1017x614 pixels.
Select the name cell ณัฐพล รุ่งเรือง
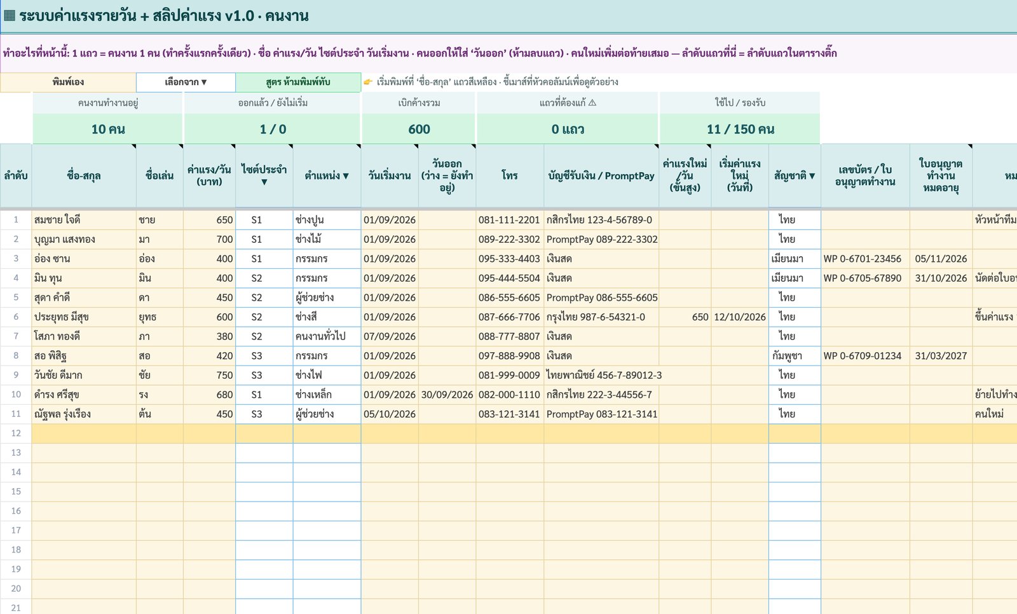[84, 414]
